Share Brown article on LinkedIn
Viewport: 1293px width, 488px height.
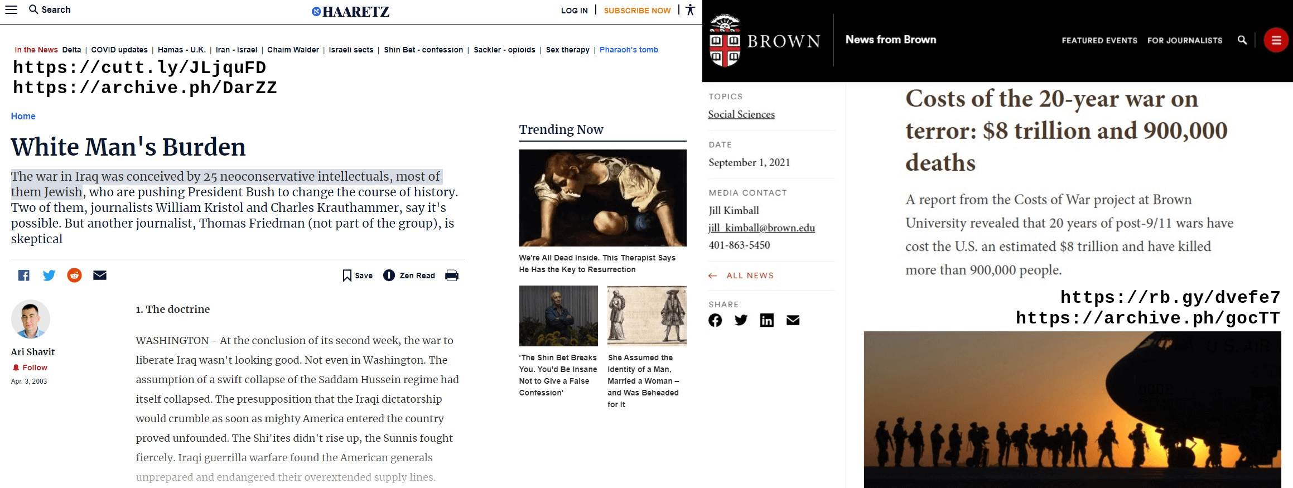click(767, 320)
